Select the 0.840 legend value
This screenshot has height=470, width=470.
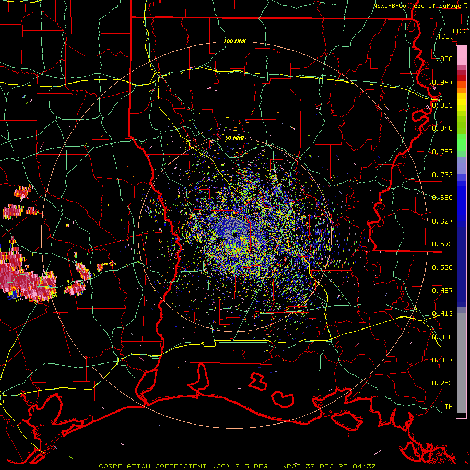point(442,128)
